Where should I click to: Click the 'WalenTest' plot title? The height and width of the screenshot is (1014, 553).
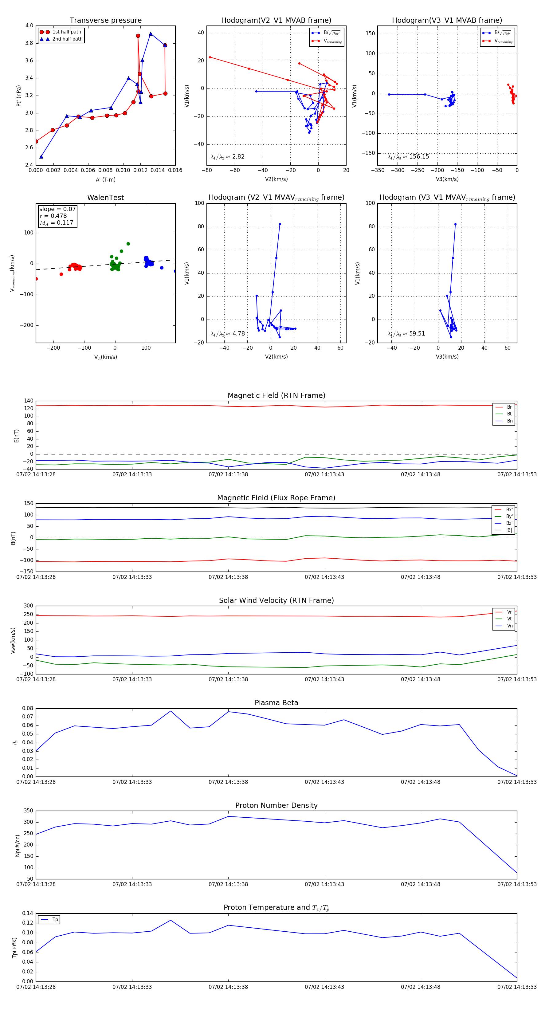pos(105,198)
